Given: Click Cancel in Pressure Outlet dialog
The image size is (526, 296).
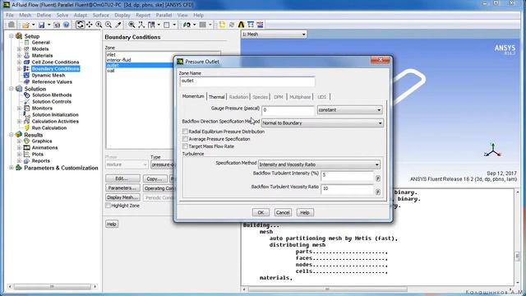Looking at the screenshot, I should [283, 212].
